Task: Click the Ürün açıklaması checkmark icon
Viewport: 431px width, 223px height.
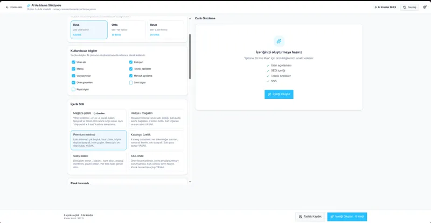Action: coord(268,66)
